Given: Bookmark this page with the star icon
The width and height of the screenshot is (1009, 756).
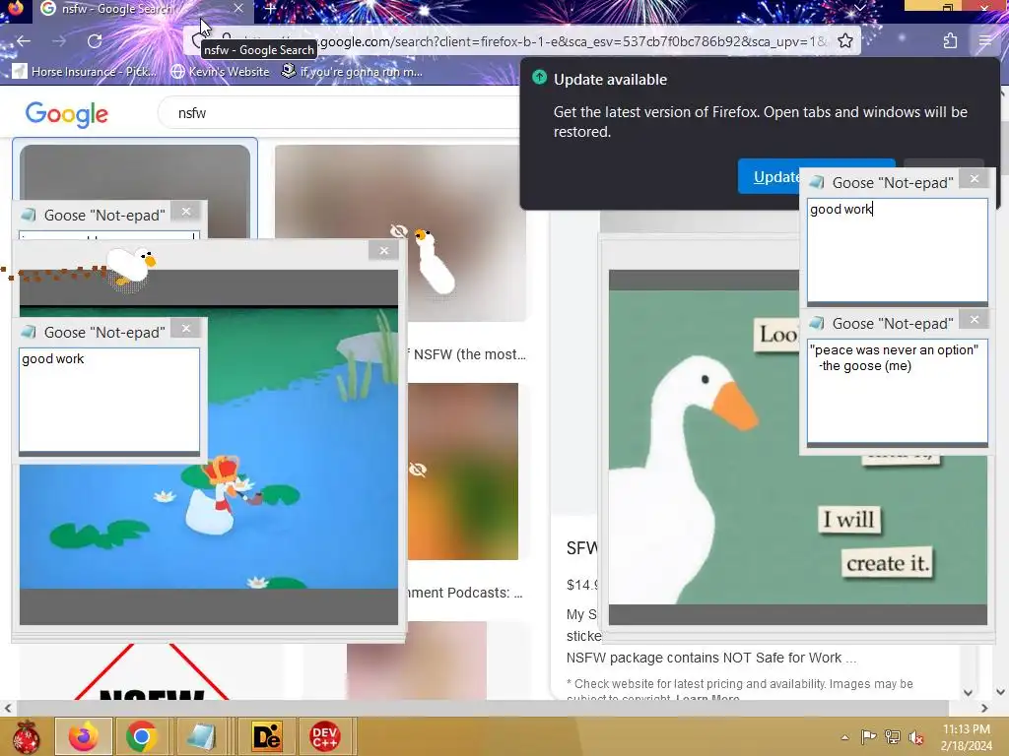Looking at the screenshot, I should [x=844, y=41].
